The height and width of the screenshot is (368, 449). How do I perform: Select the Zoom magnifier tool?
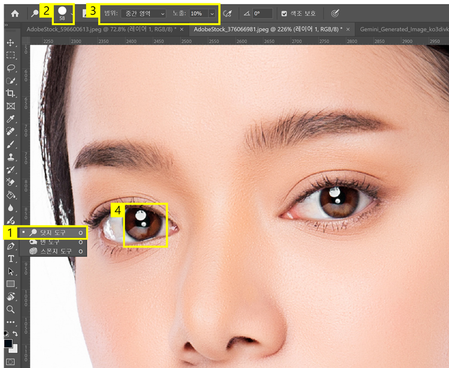11,309
